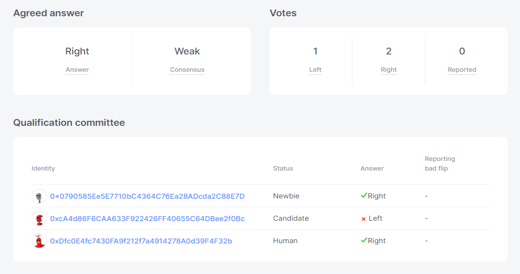Click the green checkmark in the Newbie row

pos(364,196)
